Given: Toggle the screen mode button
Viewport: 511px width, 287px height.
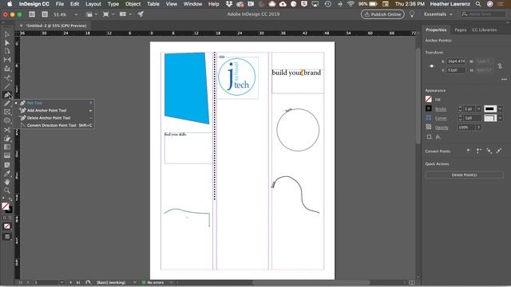Looking at the screenshot, I should pos(7,237).
